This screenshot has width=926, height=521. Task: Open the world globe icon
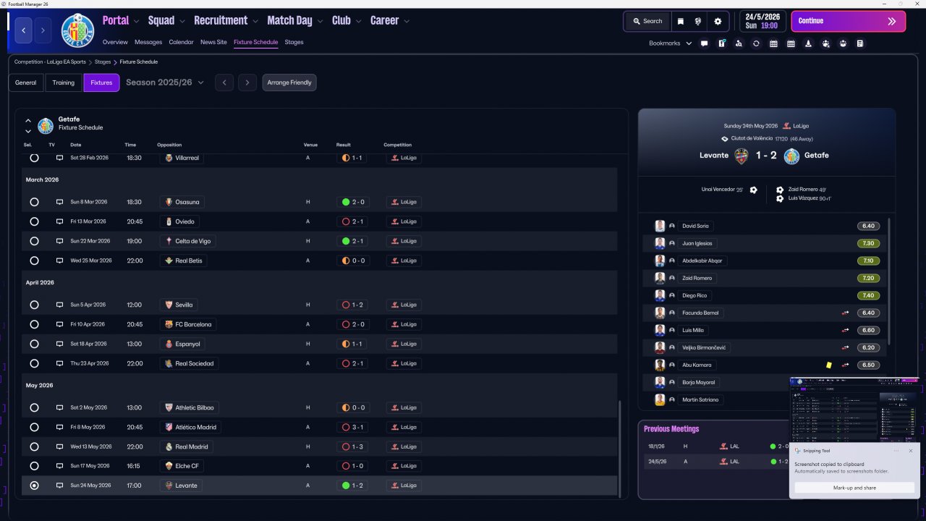pos(699,22)
